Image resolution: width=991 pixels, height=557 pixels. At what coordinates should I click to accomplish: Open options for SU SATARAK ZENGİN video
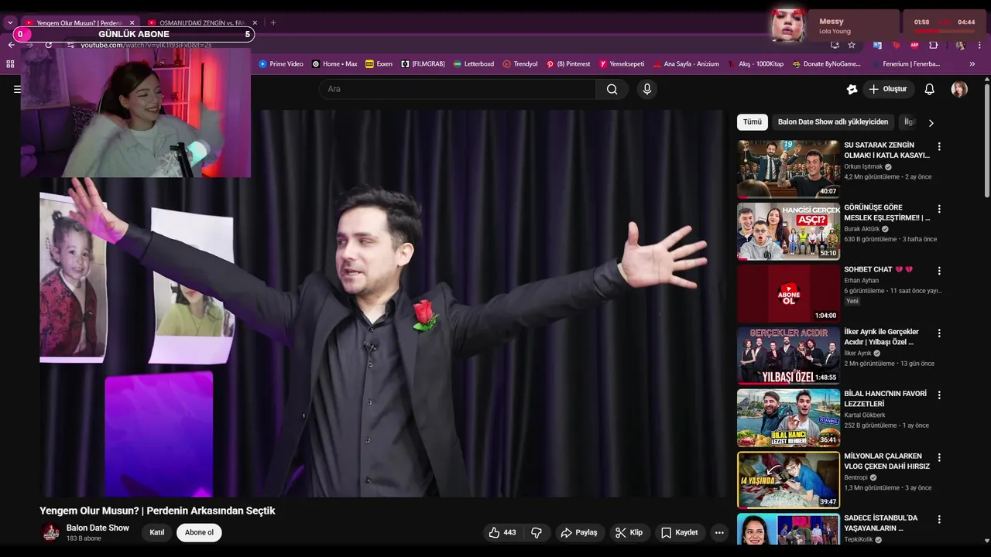939,146
